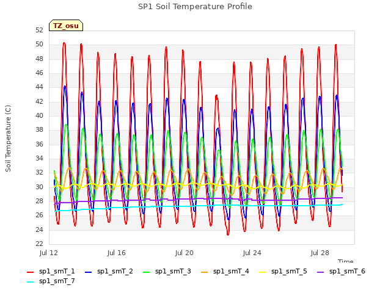Screen dimensions: 391x293
Task: Click the purple sp1_smT_6 legend swatch
Action: 320,272
